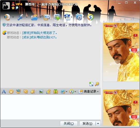The width and height of the screenshot is (140, 128).
Task: Minimize the chat window
Action: [x=119, y=3]
